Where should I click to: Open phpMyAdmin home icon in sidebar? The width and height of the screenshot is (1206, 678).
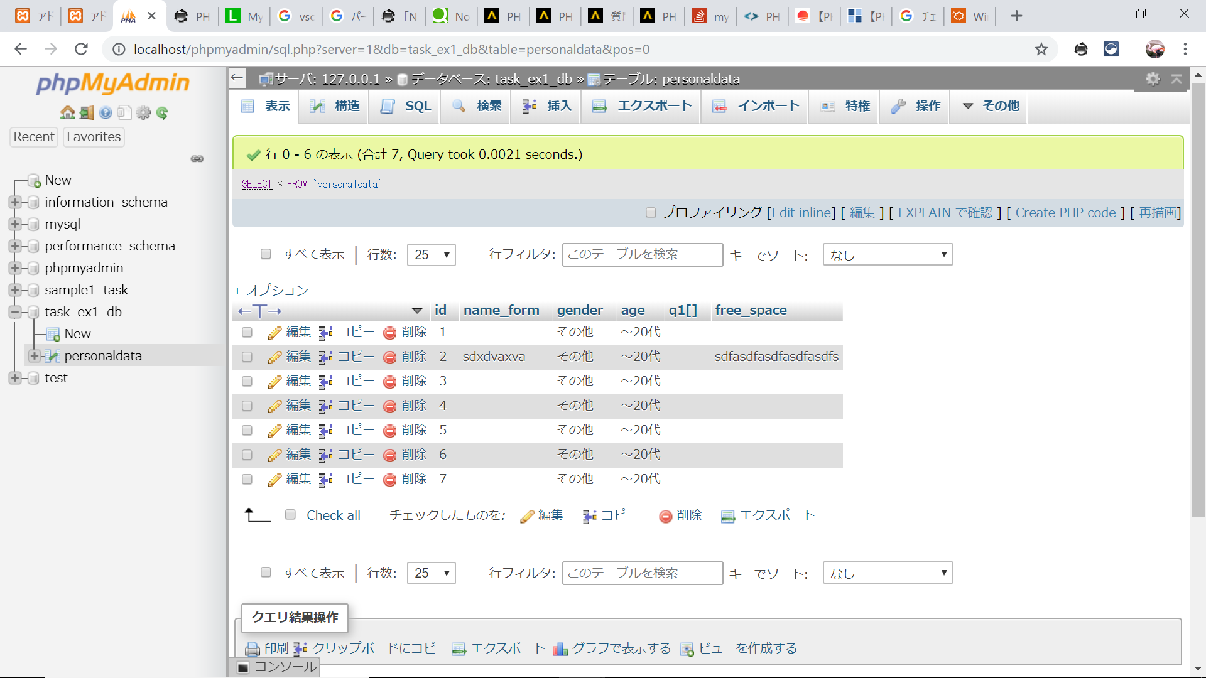[67, 112]
